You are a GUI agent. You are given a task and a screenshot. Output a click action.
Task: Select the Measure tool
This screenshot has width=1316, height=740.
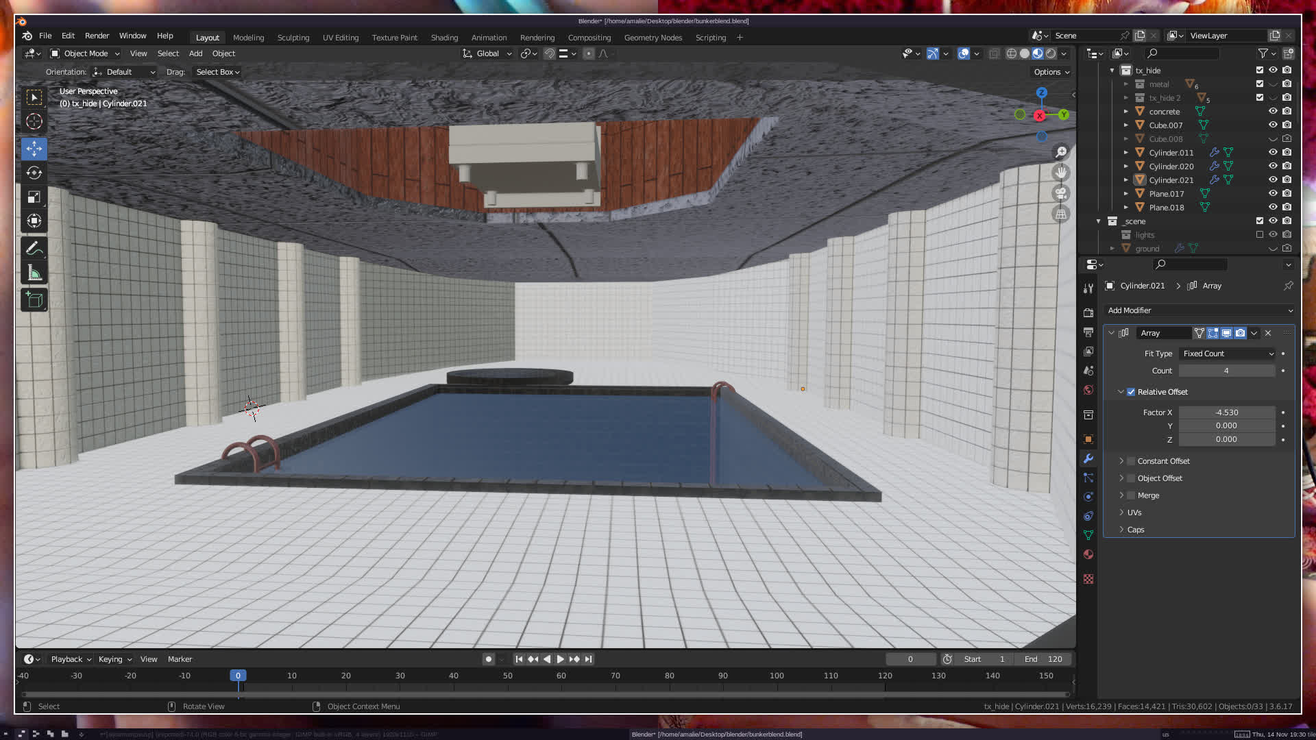click(34, 273)
